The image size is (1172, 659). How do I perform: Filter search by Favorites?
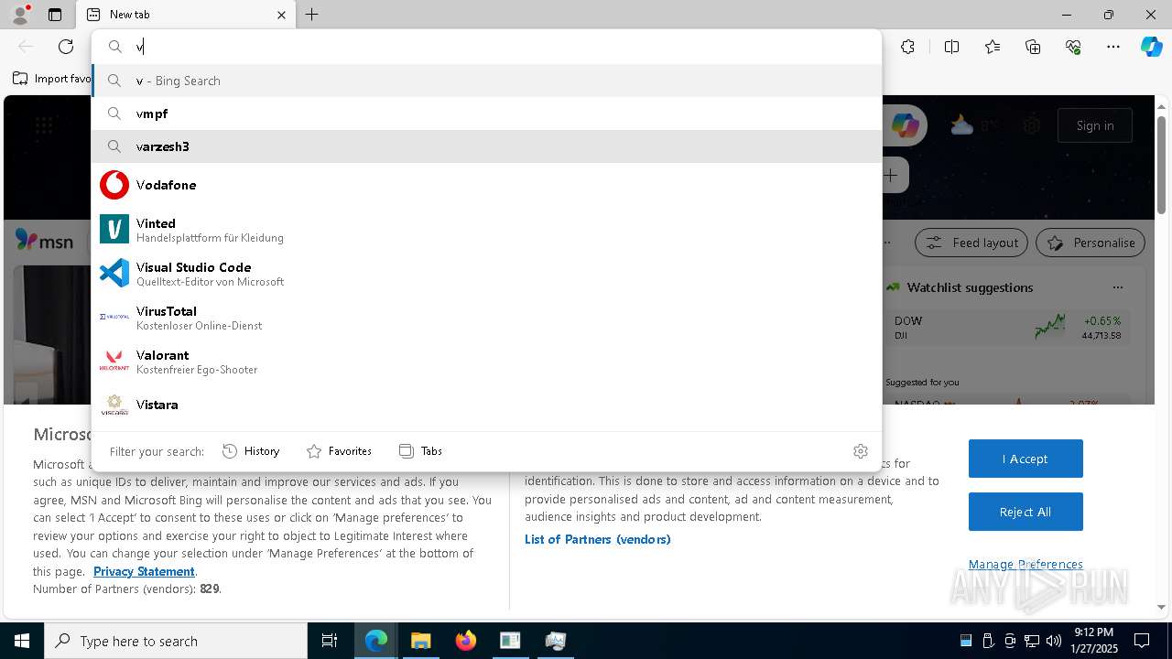pos(339,451)
